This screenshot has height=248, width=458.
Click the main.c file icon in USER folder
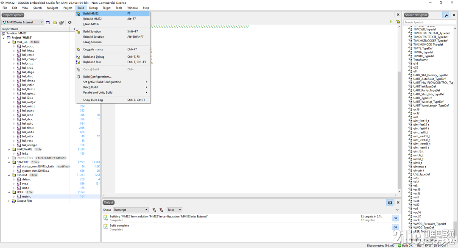coord(19,197)
